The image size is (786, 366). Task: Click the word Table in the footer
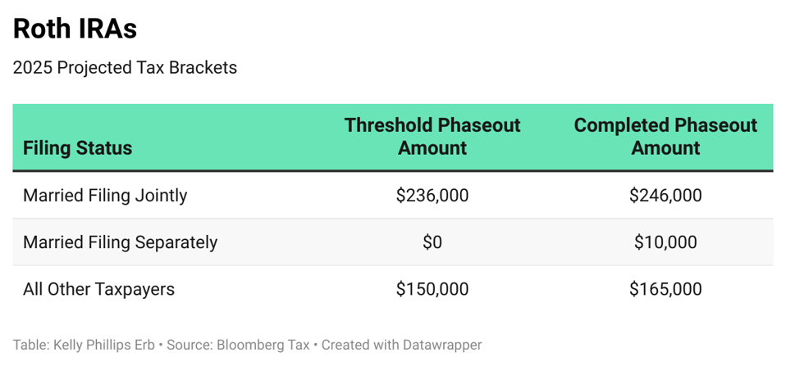[x=29, y=345]
